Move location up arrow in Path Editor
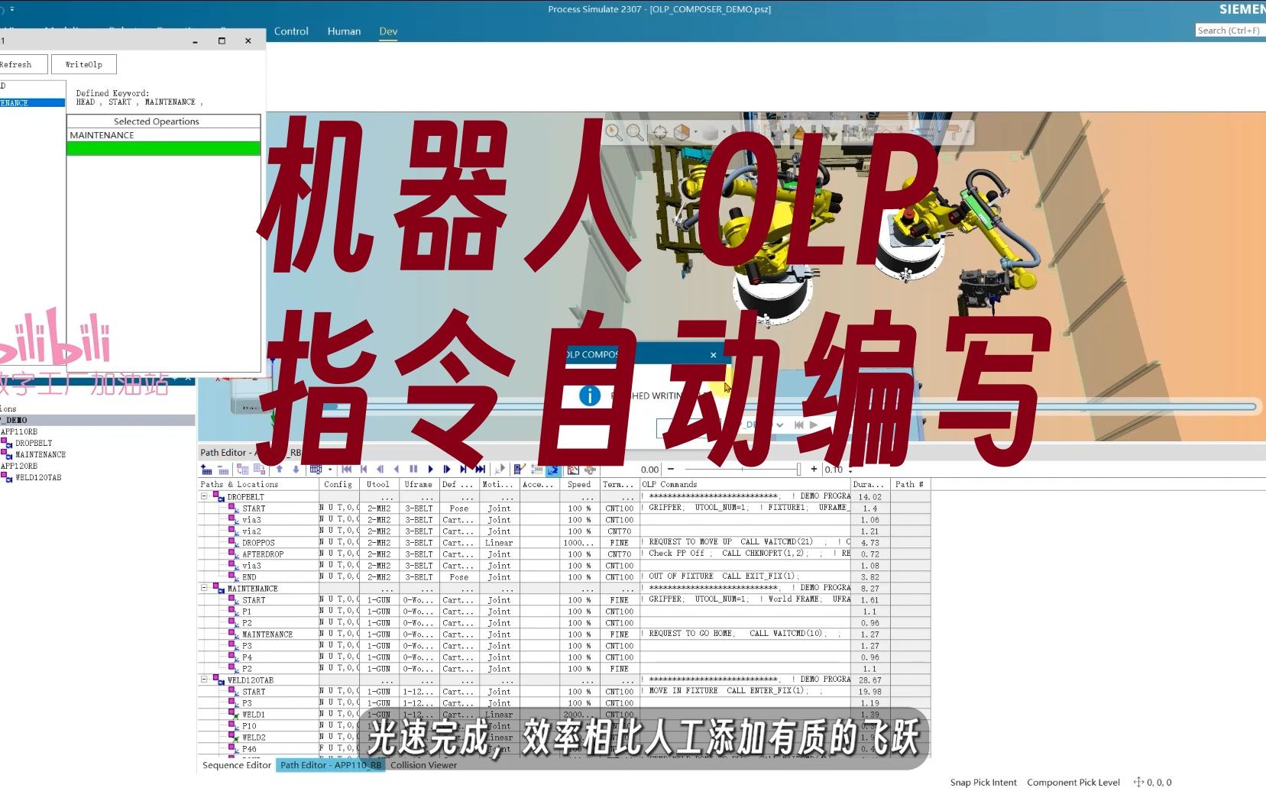 (x=280, y=470)
